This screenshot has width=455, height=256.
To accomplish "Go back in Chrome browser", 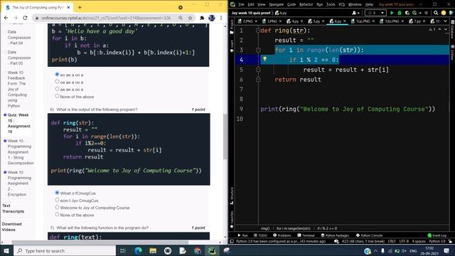I will pos(6,18).
